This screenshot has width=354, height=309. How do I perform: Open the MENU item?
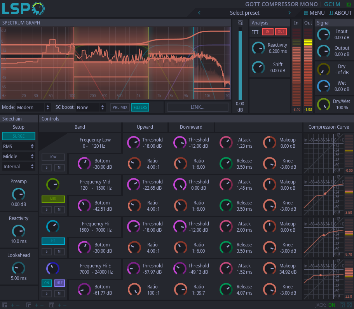pos(314,13)
